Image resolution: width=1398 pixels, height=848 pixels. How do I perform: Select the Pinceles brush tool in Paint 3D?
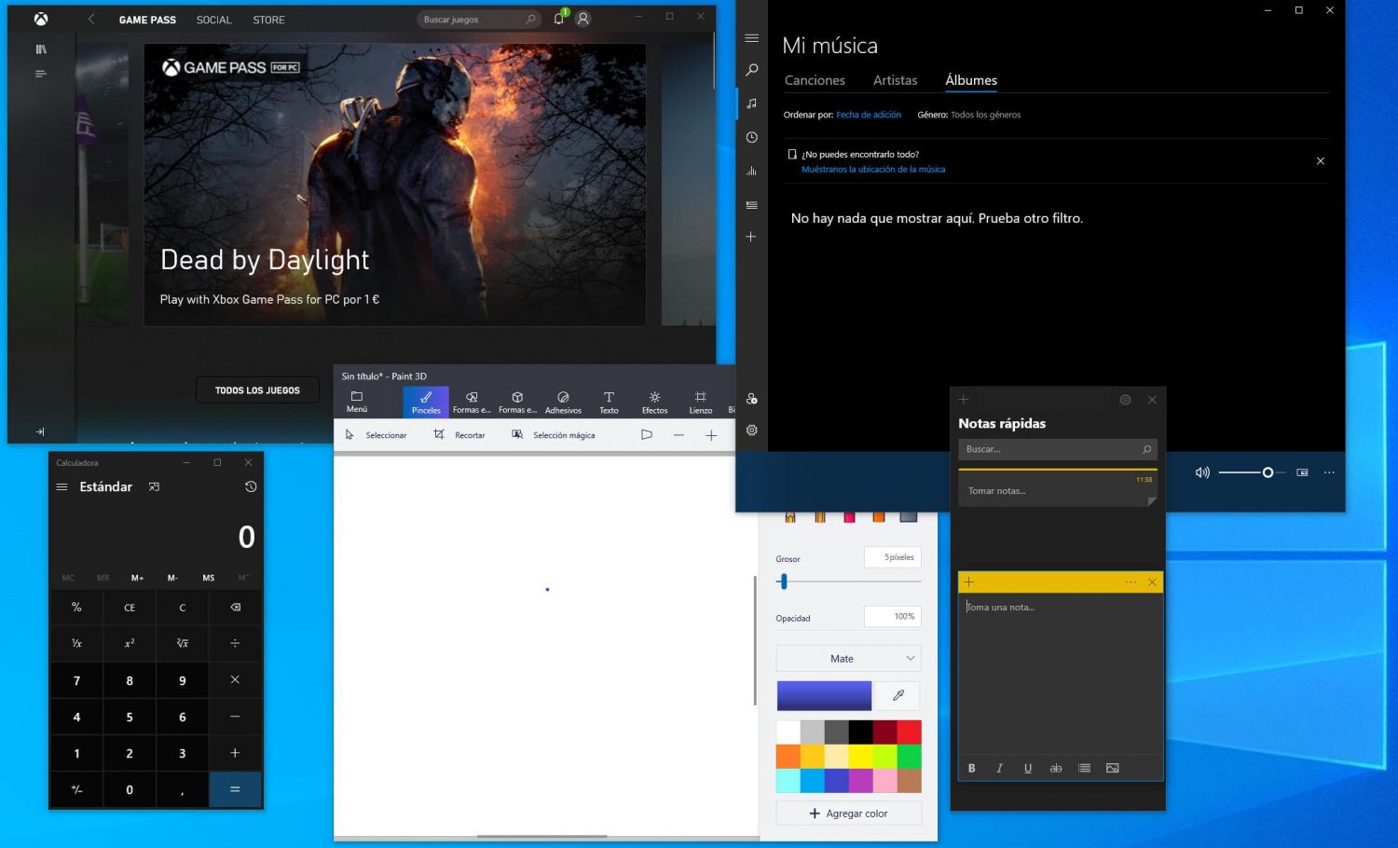click(426, 402)
